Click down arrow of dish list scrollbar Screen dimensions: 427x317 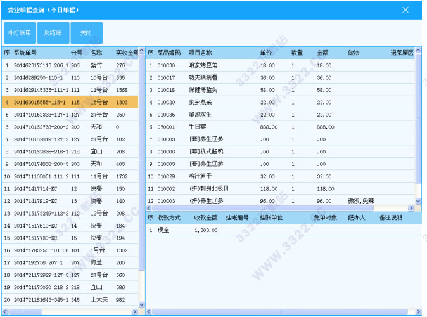click(418, 201)
